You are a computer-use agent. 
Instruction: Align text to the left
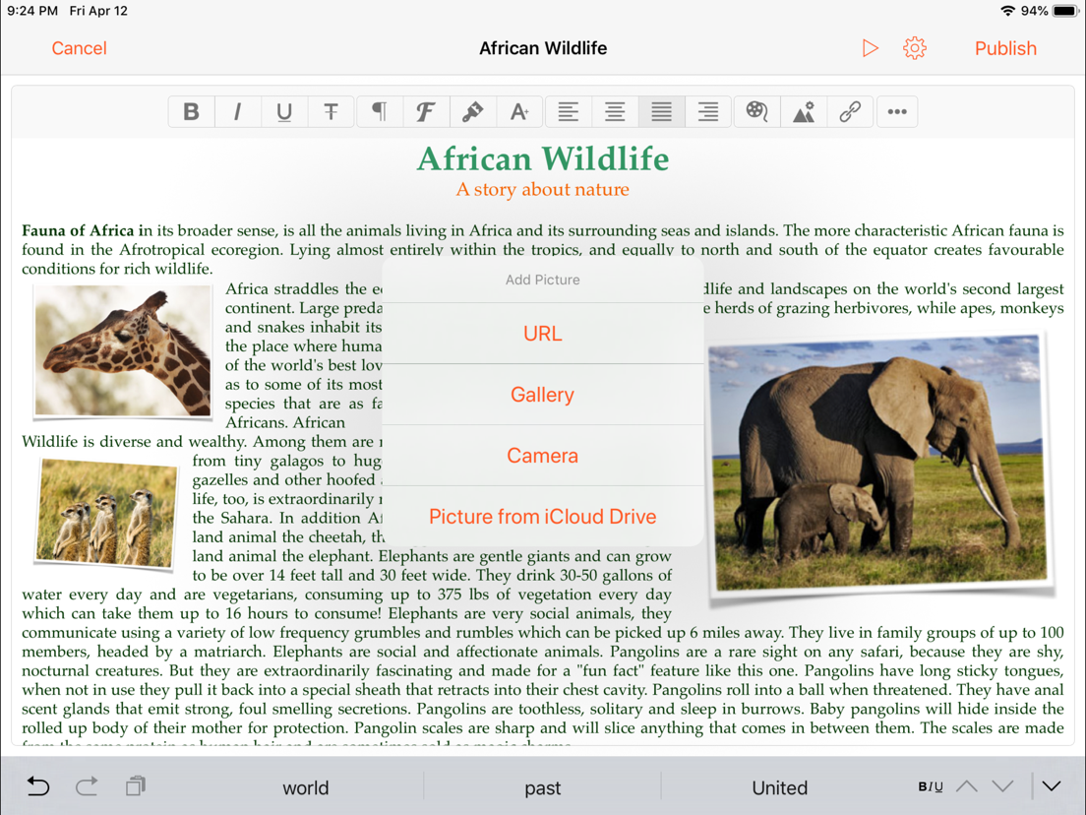(x=569, y=111)
